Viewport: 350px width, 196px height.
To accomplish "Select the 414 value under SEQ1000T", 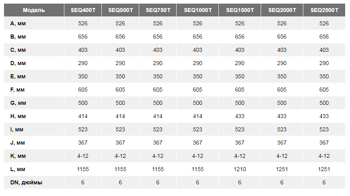I will point(198,116).
